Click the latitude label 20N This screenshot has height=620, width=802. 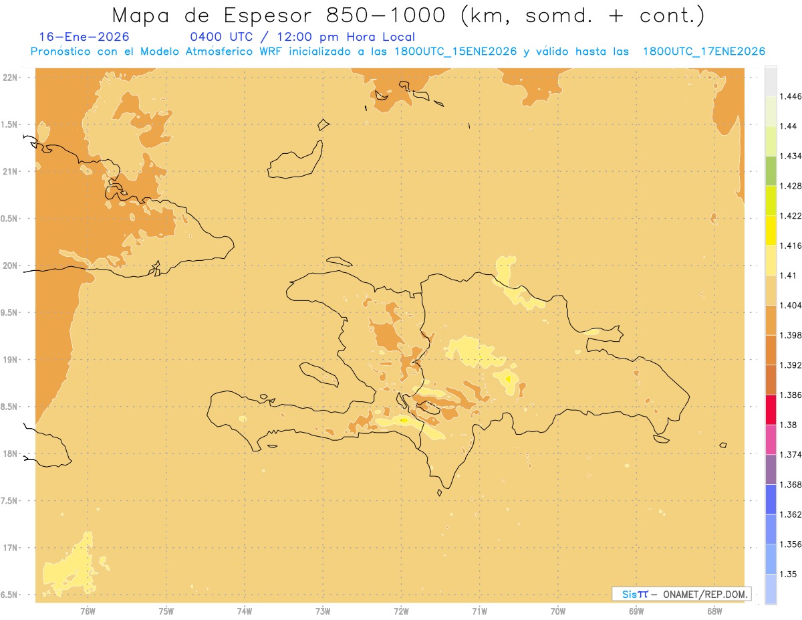tap(10, 266)
